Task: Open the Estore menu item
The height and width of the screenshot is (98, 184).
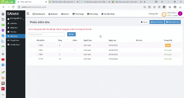Action: click(x=65, y=14)
